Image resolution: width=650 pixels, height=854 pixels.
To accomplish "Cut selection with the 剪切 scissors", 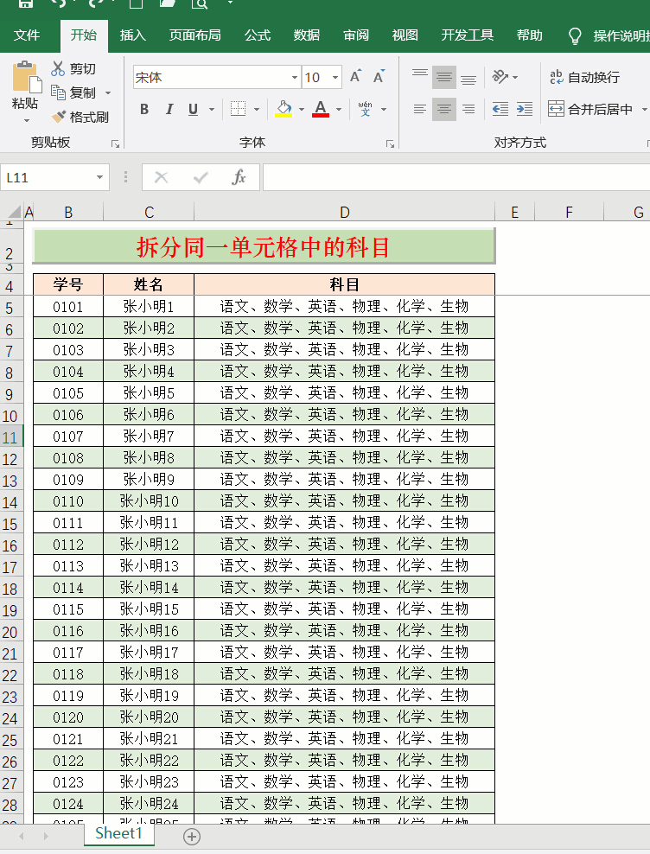I will pyautogui.click(x=73, y=68).
